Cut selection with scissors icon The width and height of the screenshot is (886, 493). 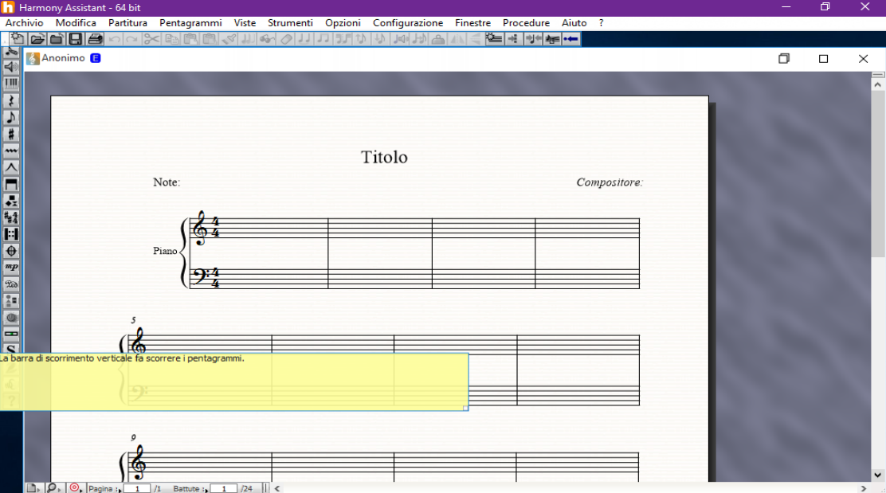(x=151, y=39)
